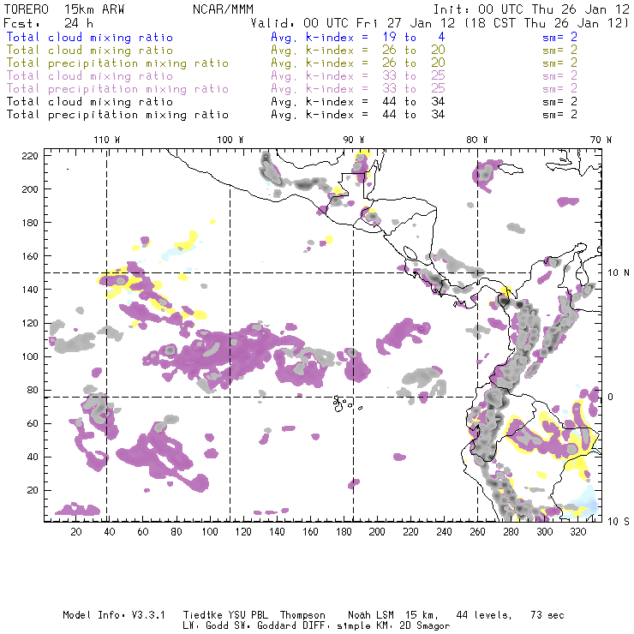The image size is (634, 634).
Task: Select the olive "Total precipitation mixing ratio" legend line
Action: (117, 63)
